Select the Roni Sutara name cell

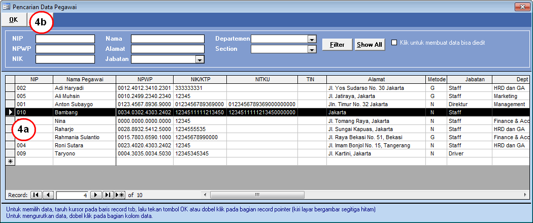pyautogui.click(x=84, y=145)
